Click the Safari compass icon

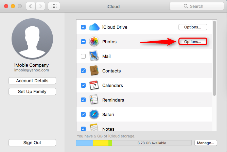click(94, 114)
